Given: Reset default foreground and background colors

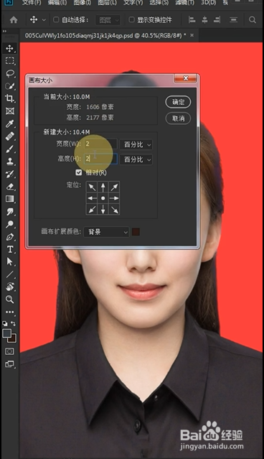Looking at the screenshot, I should [x=5, y=323].
